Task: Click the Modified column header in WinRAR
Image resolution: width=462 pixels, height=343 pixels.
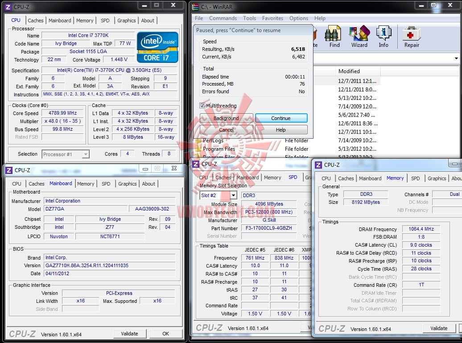Action: pyautogui.click(x=358, y=71)
